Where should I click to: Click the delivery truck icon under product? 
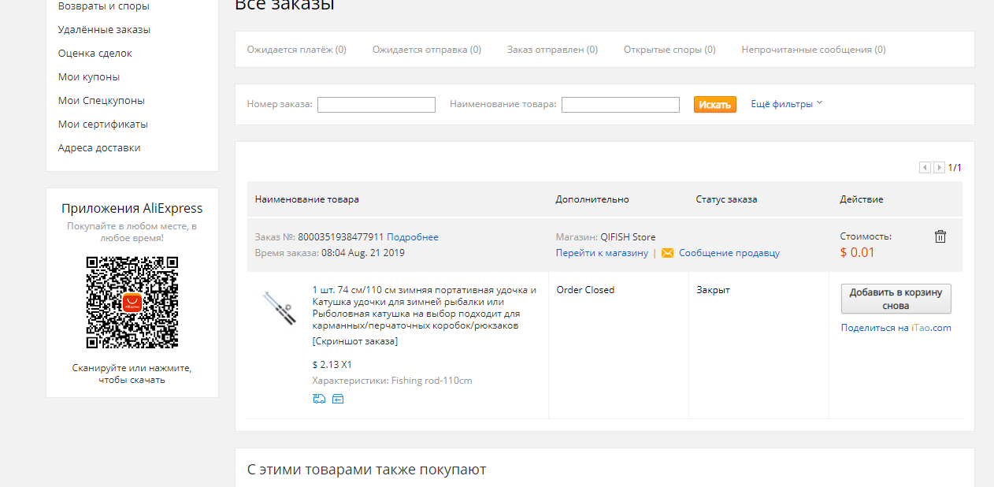318,399
